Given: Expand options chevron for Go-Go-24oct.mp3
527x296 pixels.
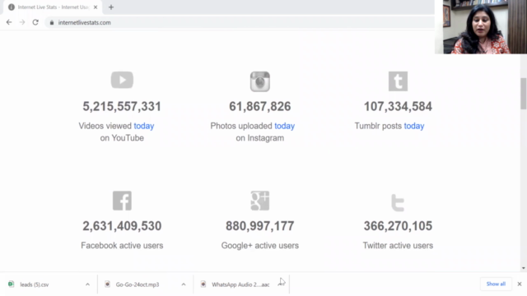Looking at the screenshot, I should [184, 284].
